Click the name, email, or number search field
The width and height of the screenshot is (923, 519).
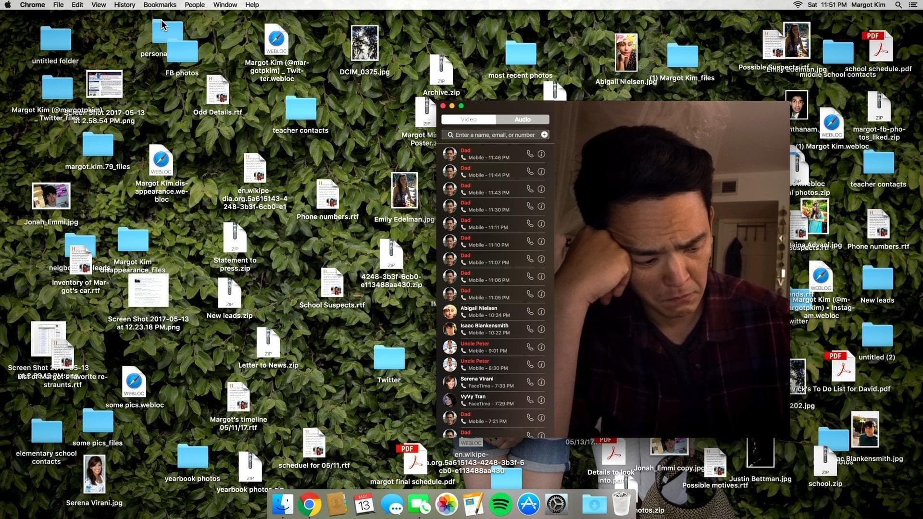coord(490,135)
